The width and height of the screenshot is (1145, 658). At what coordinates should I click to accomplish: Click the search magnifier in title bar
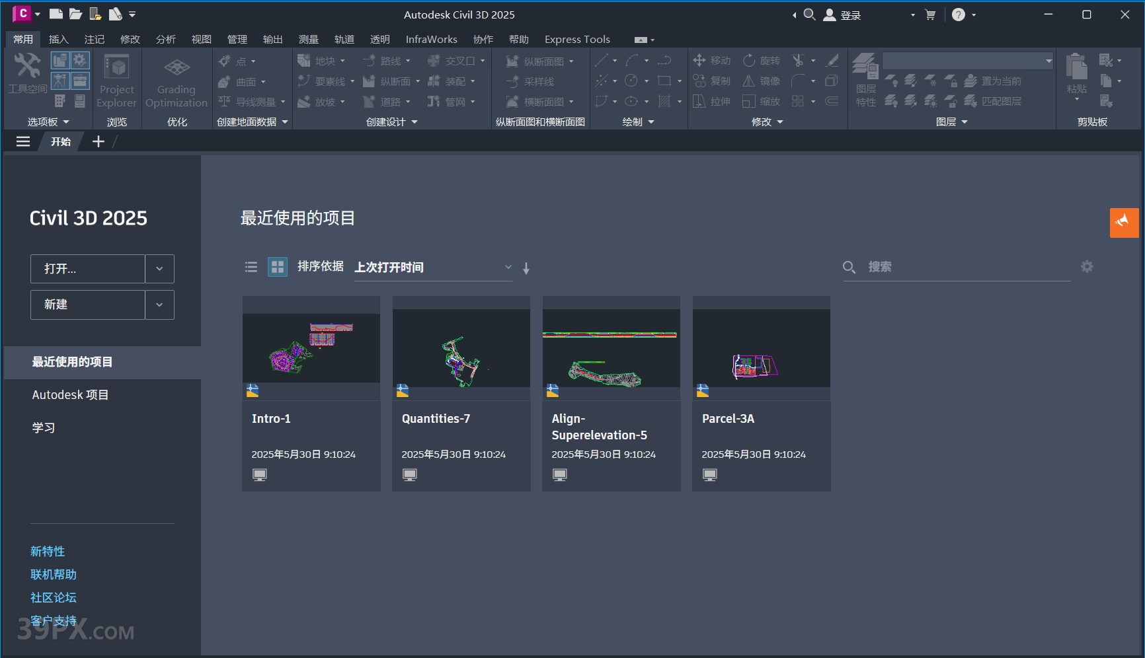click(x=809, y=15)
